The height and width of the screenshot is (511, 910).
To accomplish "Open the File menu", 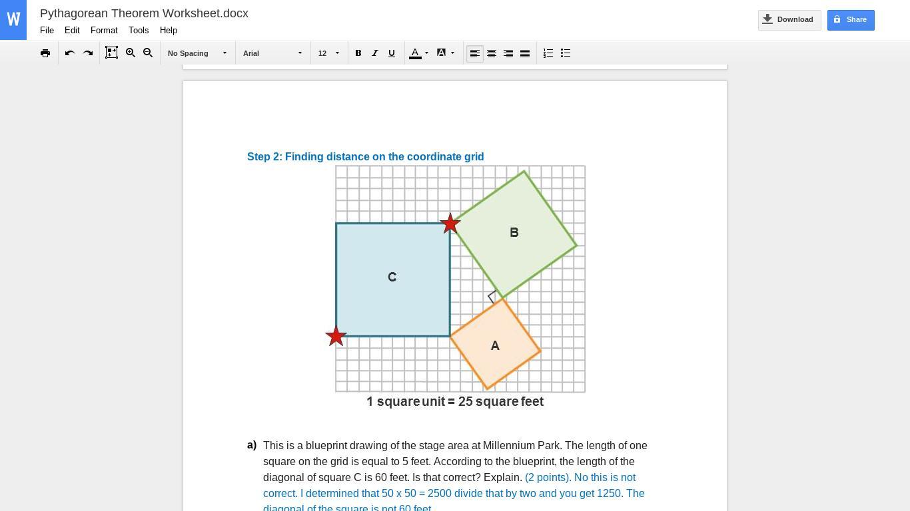I will click(47, 31).
